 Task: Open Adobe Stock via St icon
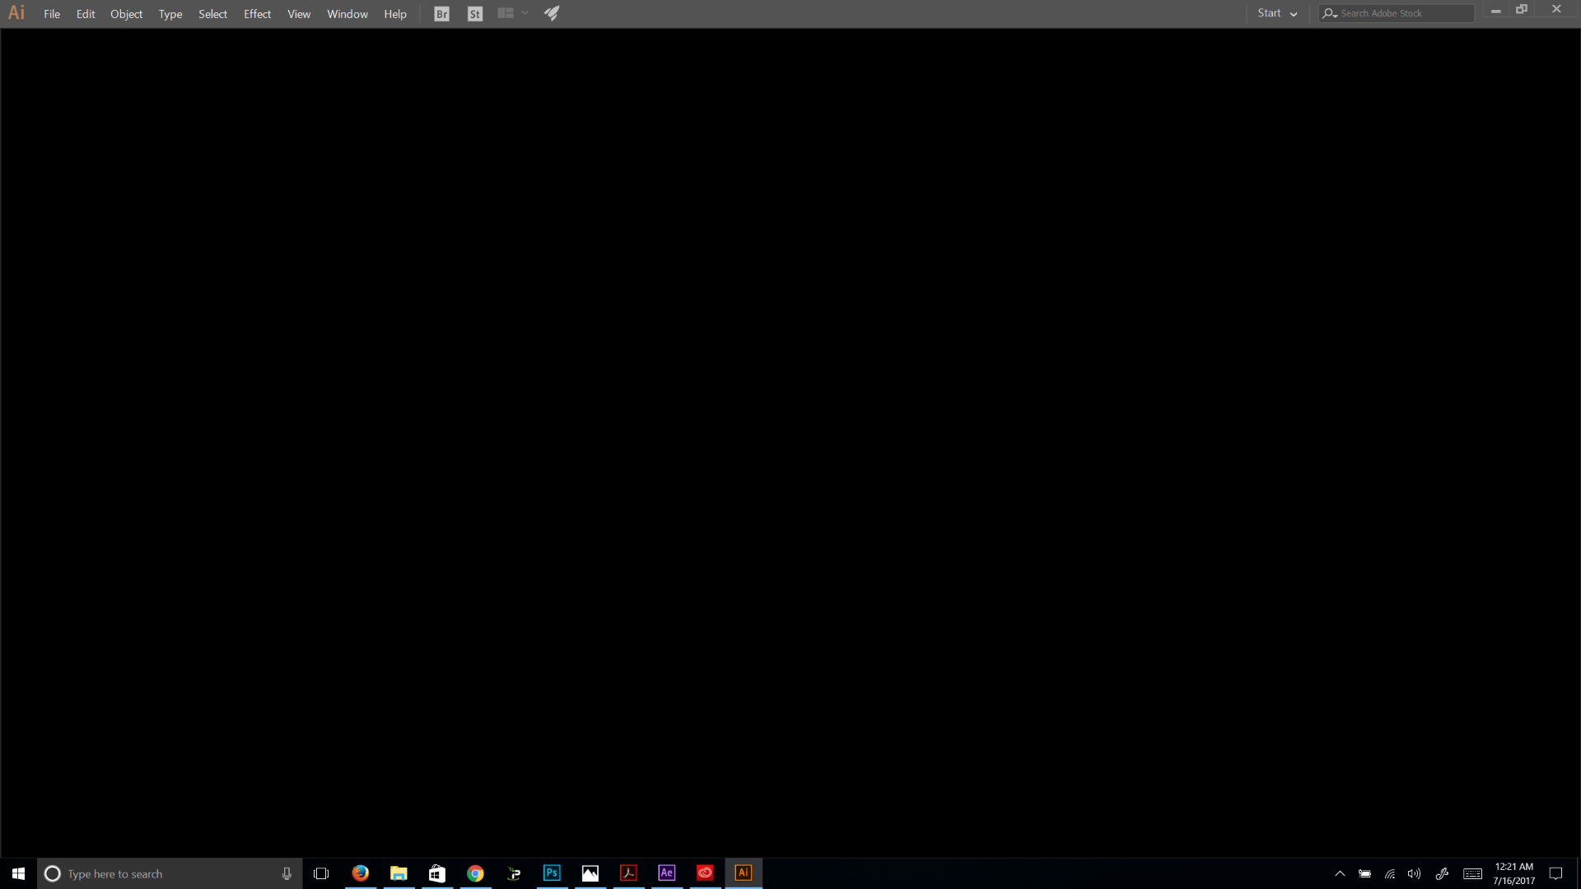(x=475, y=14)
